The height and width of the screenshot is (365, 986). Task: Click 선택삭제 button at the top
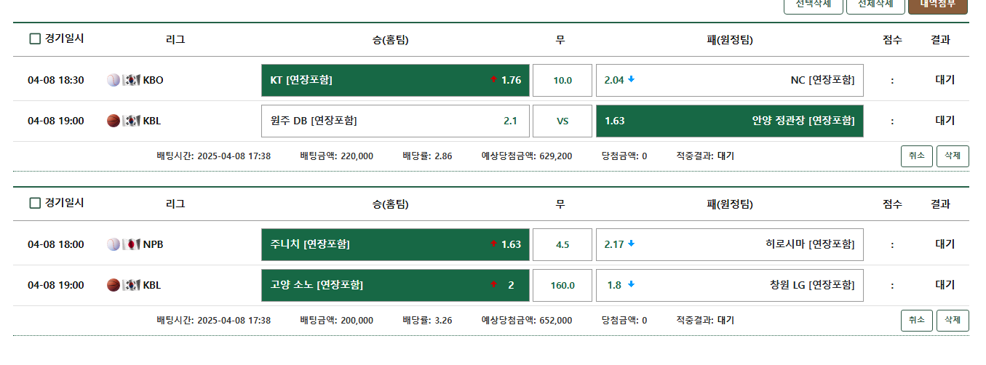pyautogui.click(x=814, y=5)
